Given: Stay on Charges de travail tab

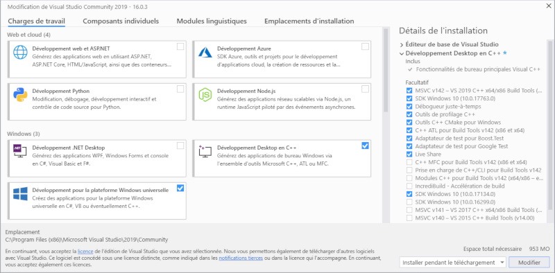Looking at the screenshot, I should click(37, 21).
